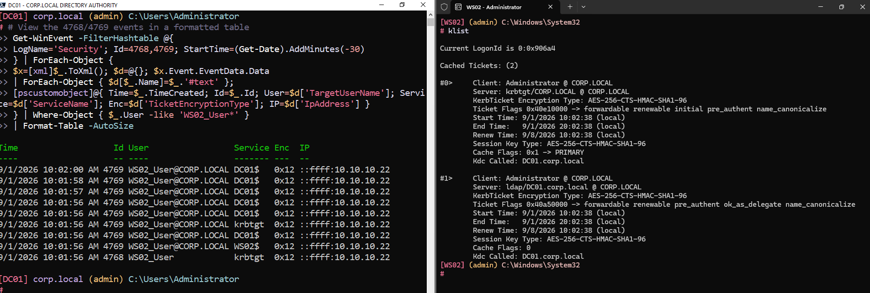Maximize the DC01 directory authority window
The image size is (870, 293).
click(402, 5)
